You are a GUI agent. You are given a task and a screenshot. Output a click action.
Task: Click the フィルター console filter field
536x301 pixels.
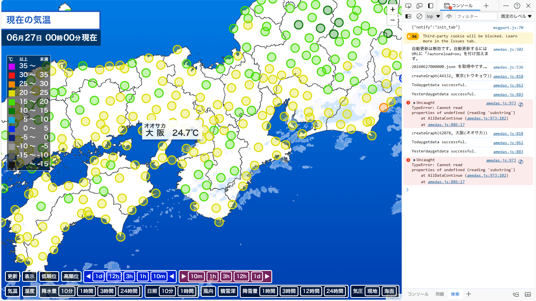(476, 16)
